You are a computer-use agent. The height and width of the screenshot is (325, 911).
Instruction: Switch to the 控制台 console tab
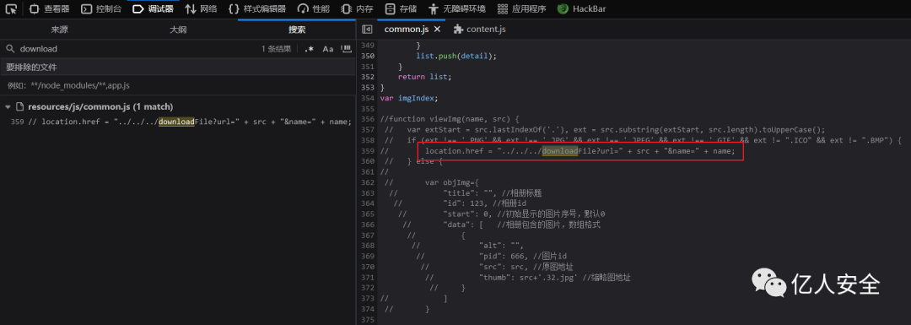tap(101, 8)
